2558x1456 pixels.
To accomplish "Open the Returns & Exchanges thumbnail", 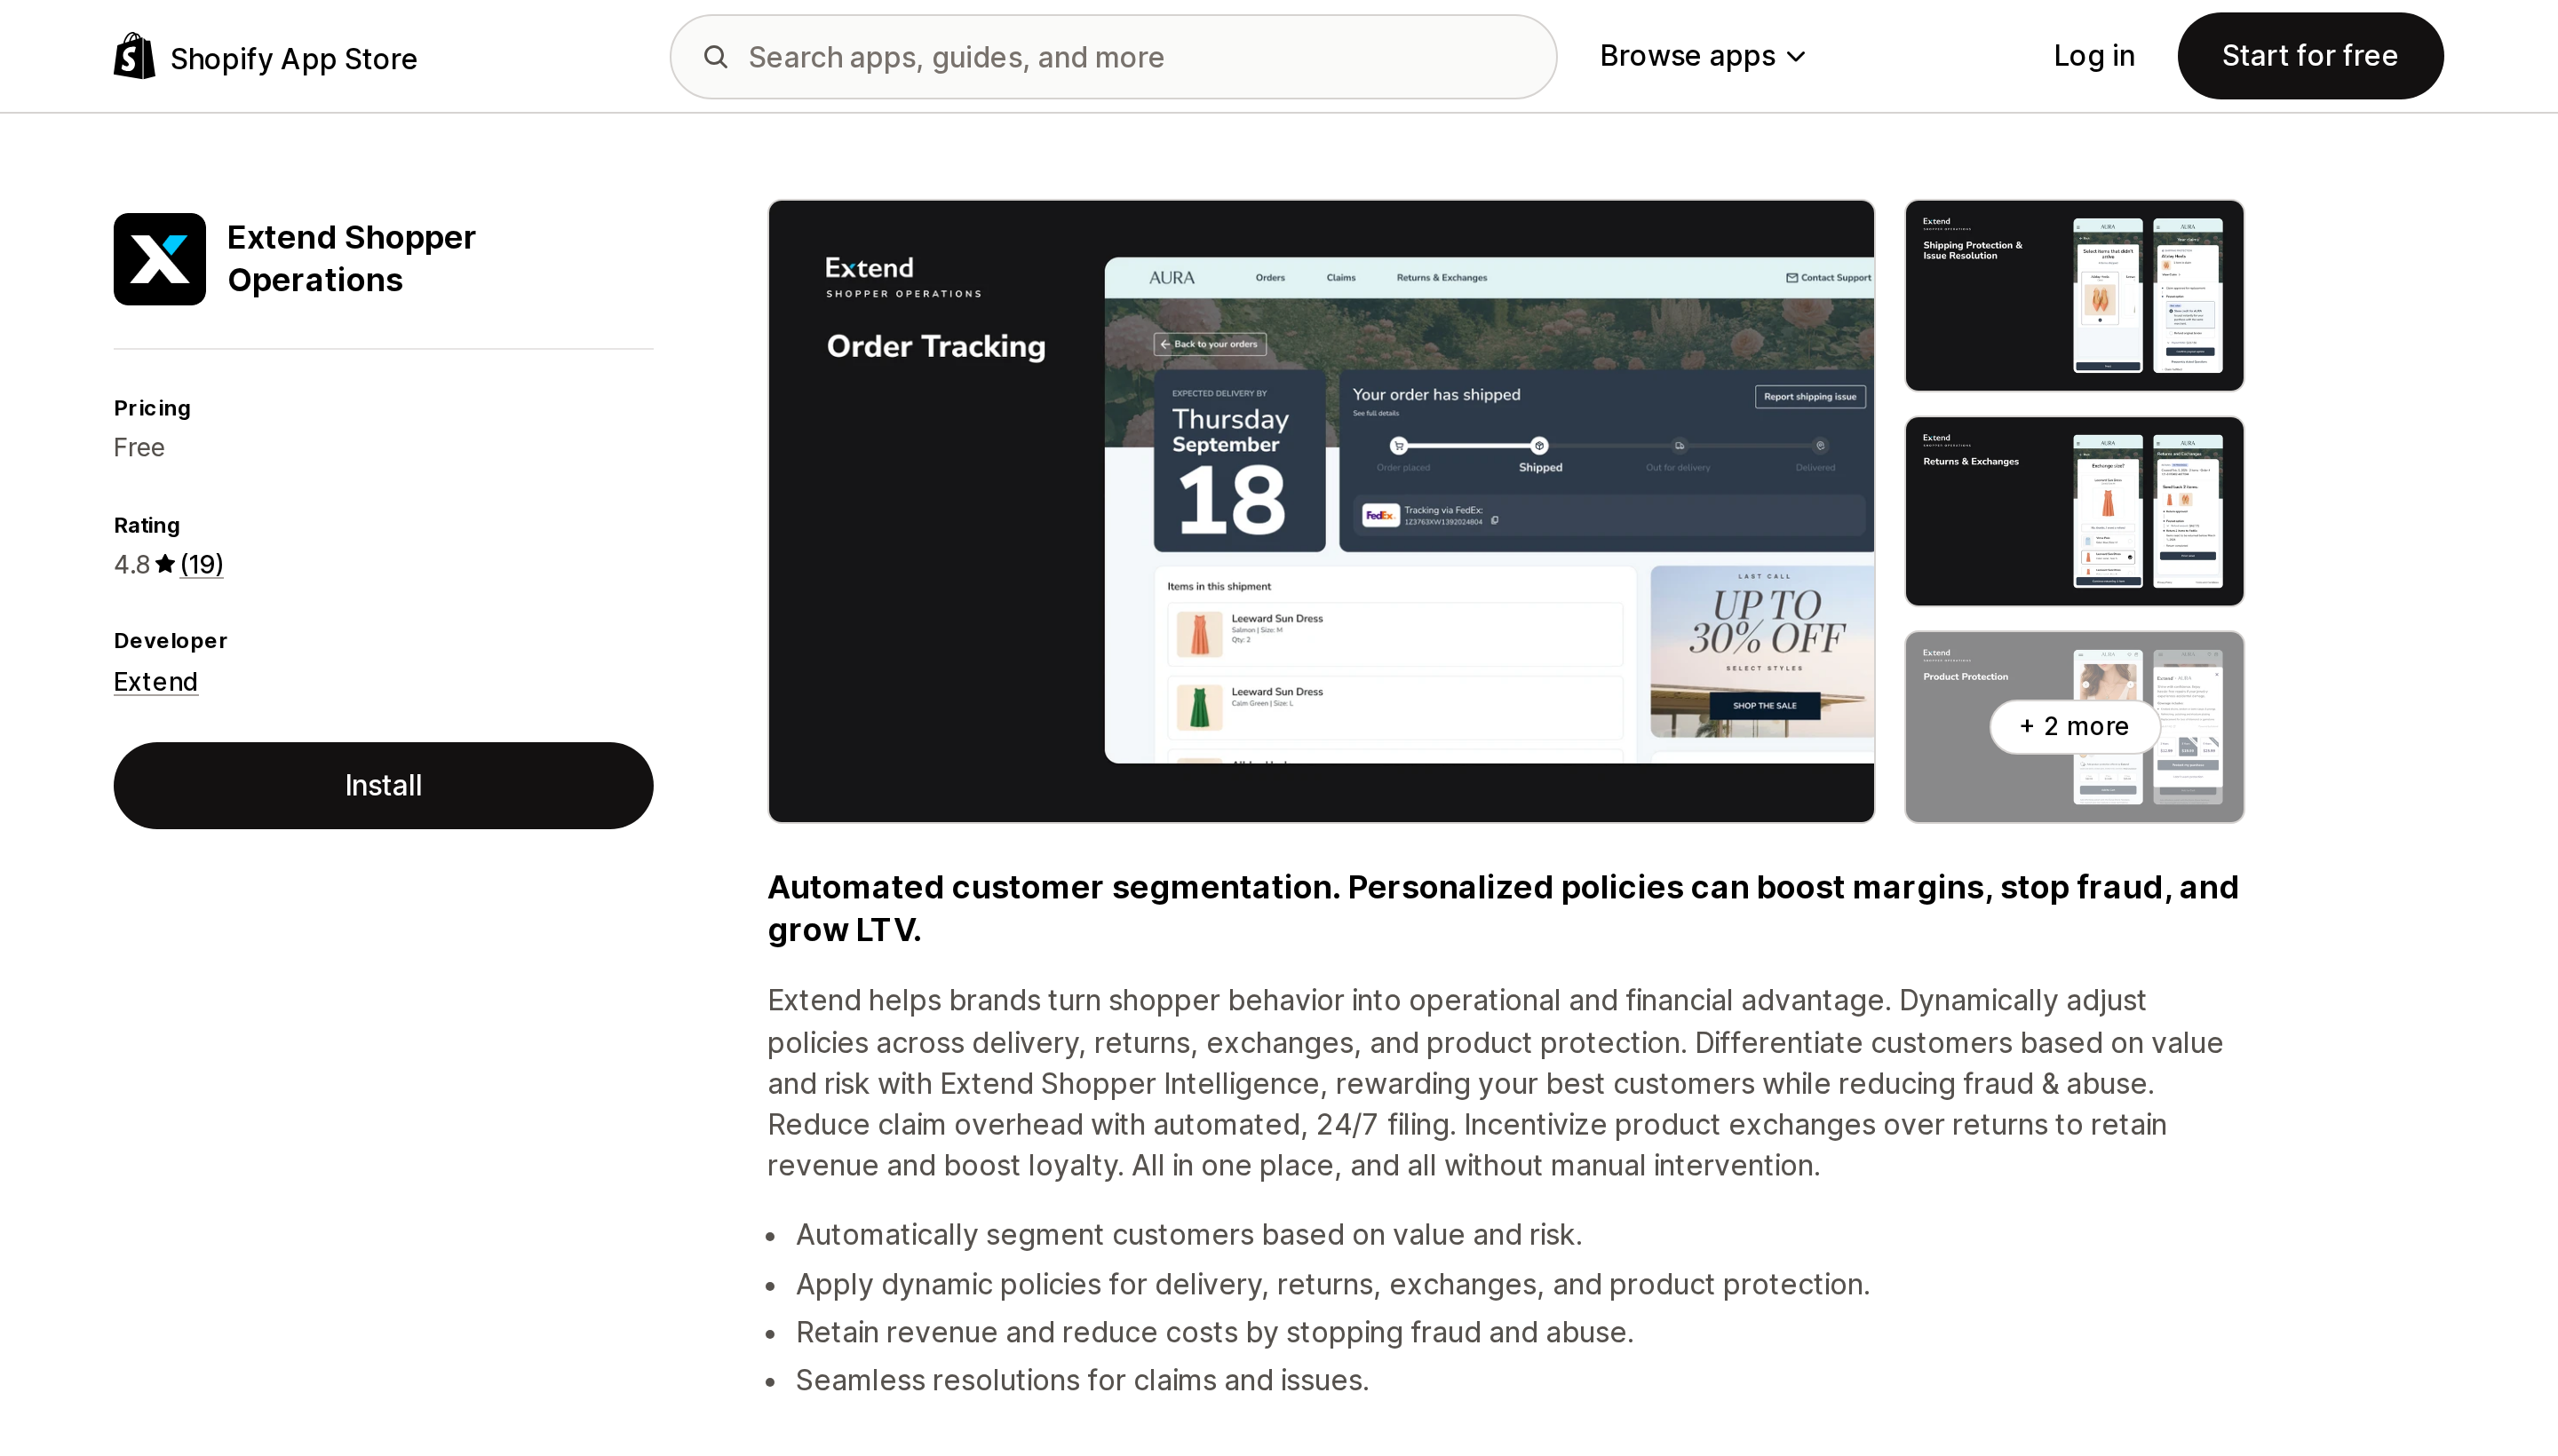I will (2074, 511).
